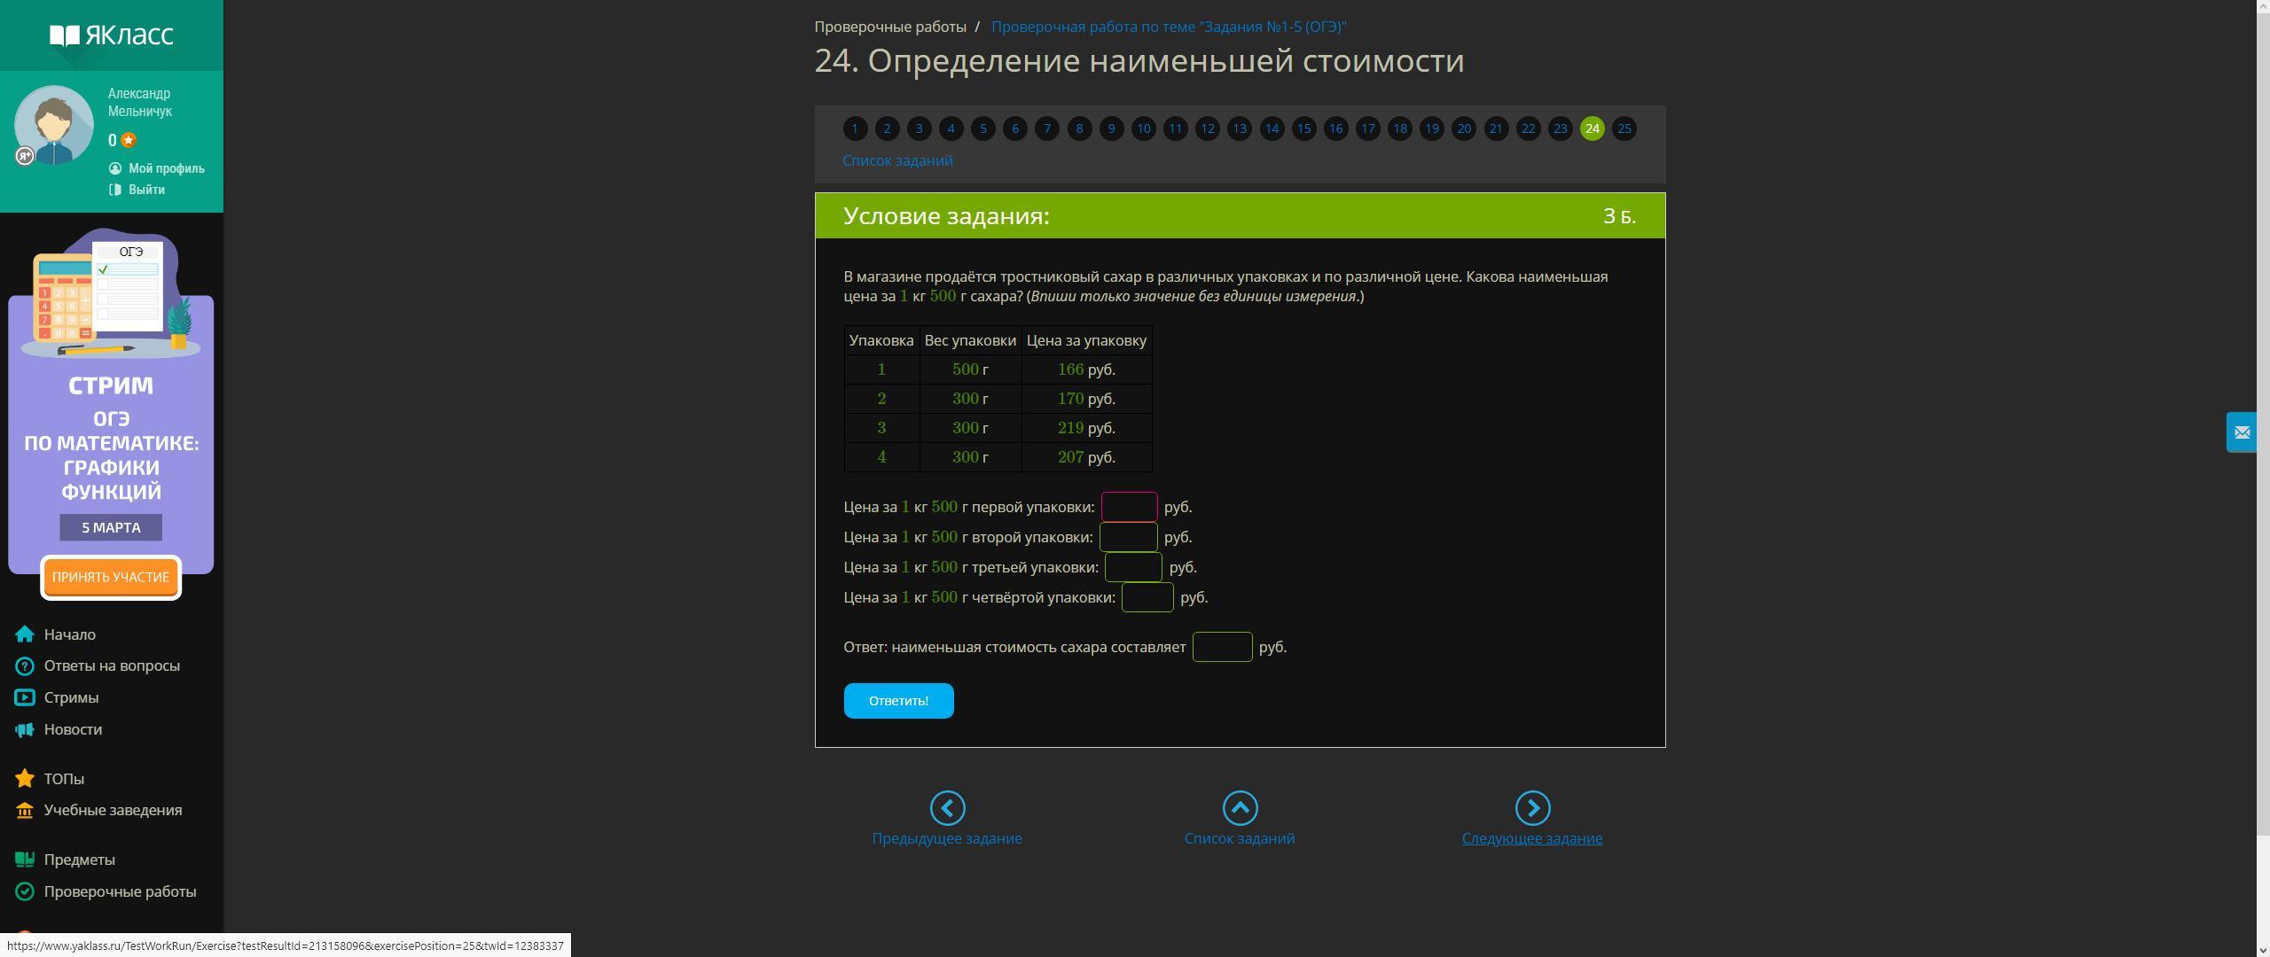Viewport: 2270px width, 957px height.
Task: Click the previous task arrow icon
Action: (947, 807)
